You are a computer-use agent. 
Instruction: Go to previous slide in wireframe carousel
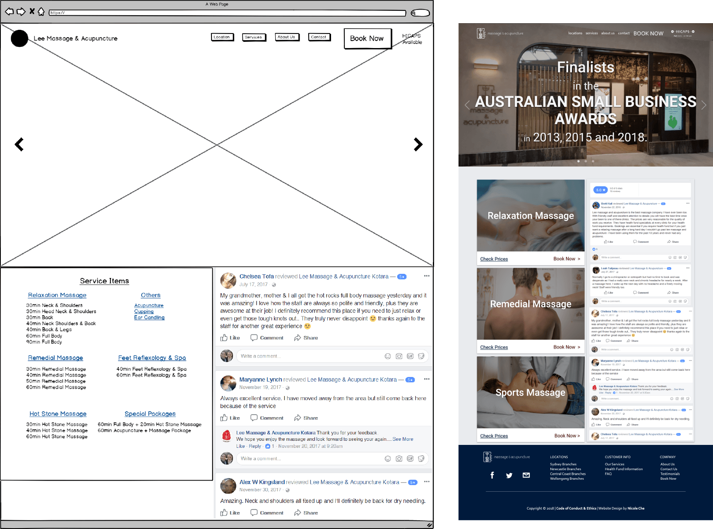[19, 145]
